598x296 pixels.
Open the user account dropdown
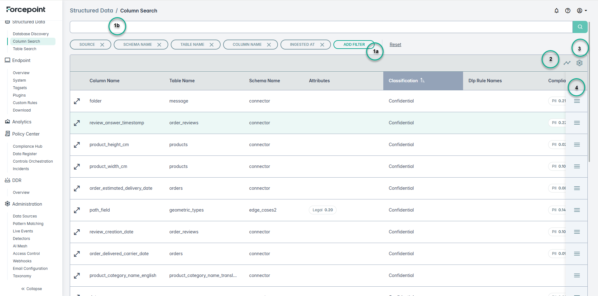(x=581, y=11)
